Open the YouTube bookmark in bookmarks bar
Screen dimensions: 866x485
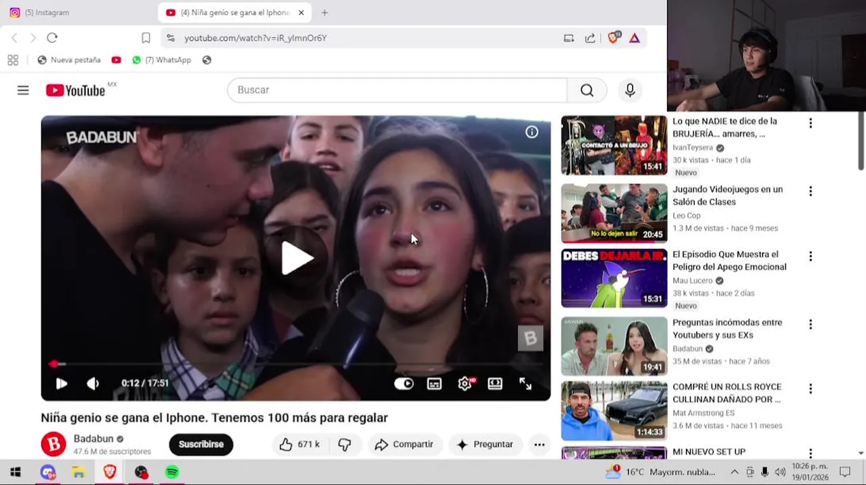[116, 60]
